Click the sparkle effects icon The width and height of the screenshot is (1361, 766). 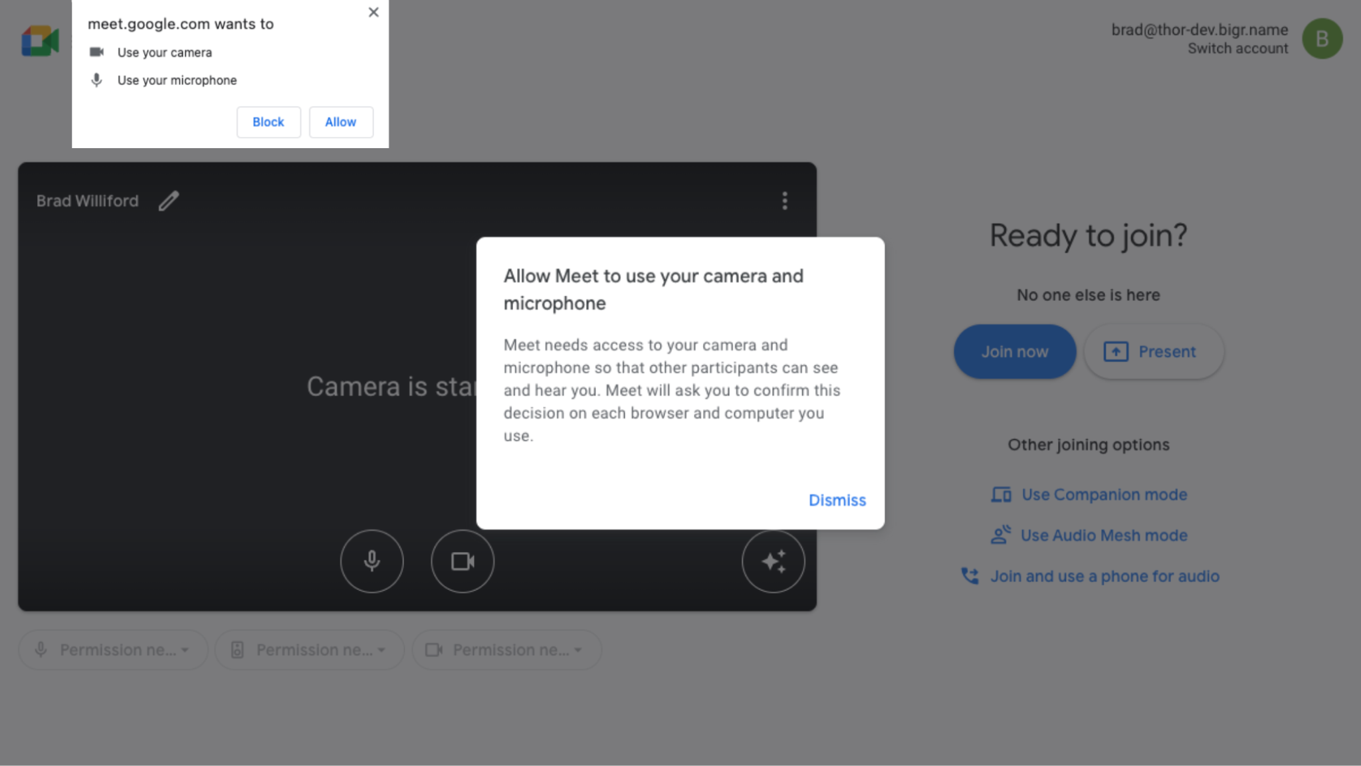tap(774, 561)
